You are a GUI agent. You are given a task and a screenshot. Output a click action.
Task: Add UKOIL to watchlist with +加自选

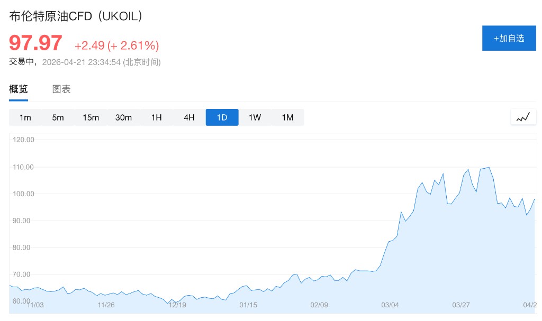tap(509, 38)
